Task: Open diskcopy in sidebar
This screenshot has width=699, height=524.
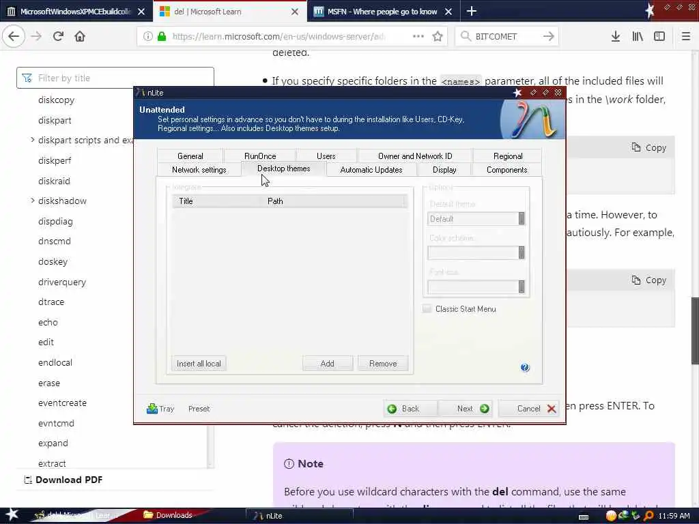Action: (x=56, y=100)
